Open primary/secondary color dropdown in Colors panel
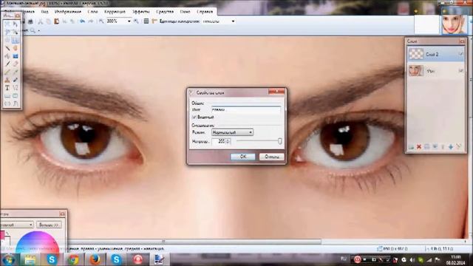Screen dimensions: 473x266 pyautogui.click(x=16, y=225)
